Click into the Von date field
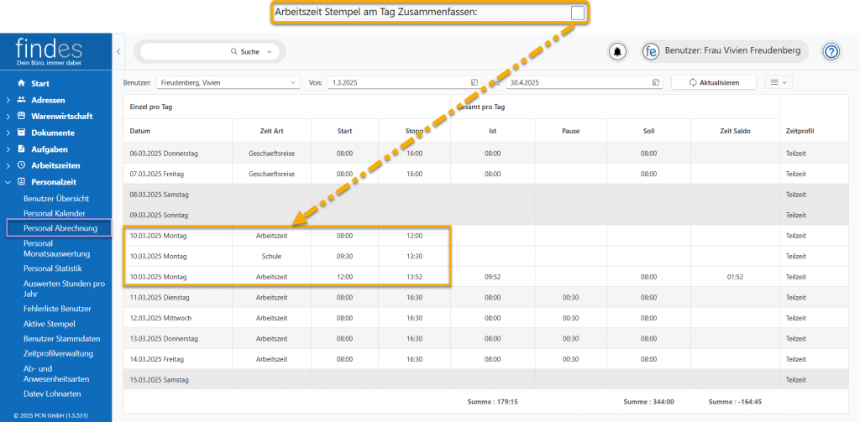The height and width of the screenshot is (422, 860). click(395, 83)
